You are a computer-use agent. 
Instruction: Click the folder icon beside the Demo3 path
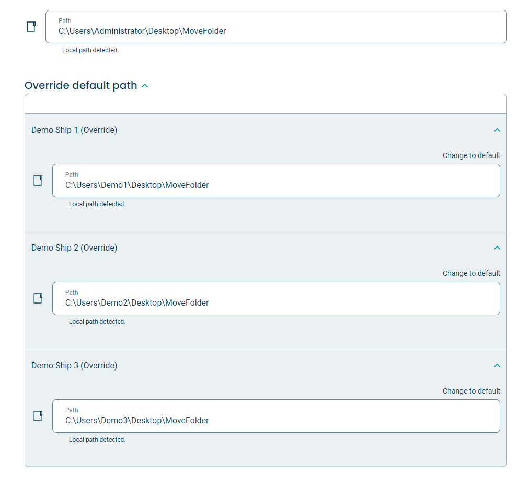pos(38,416)
